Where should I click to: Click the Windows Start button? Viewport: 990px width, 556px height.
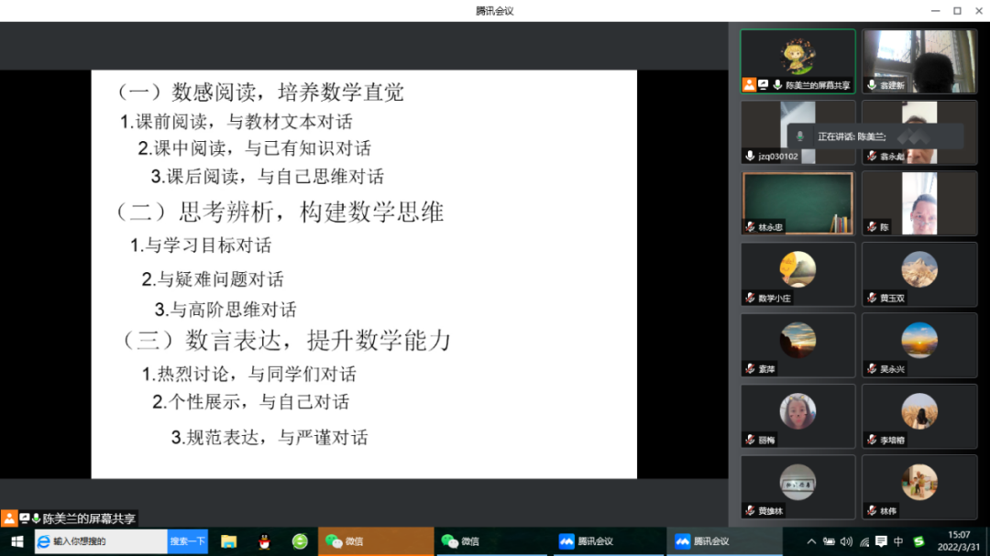tap(18, 540)
